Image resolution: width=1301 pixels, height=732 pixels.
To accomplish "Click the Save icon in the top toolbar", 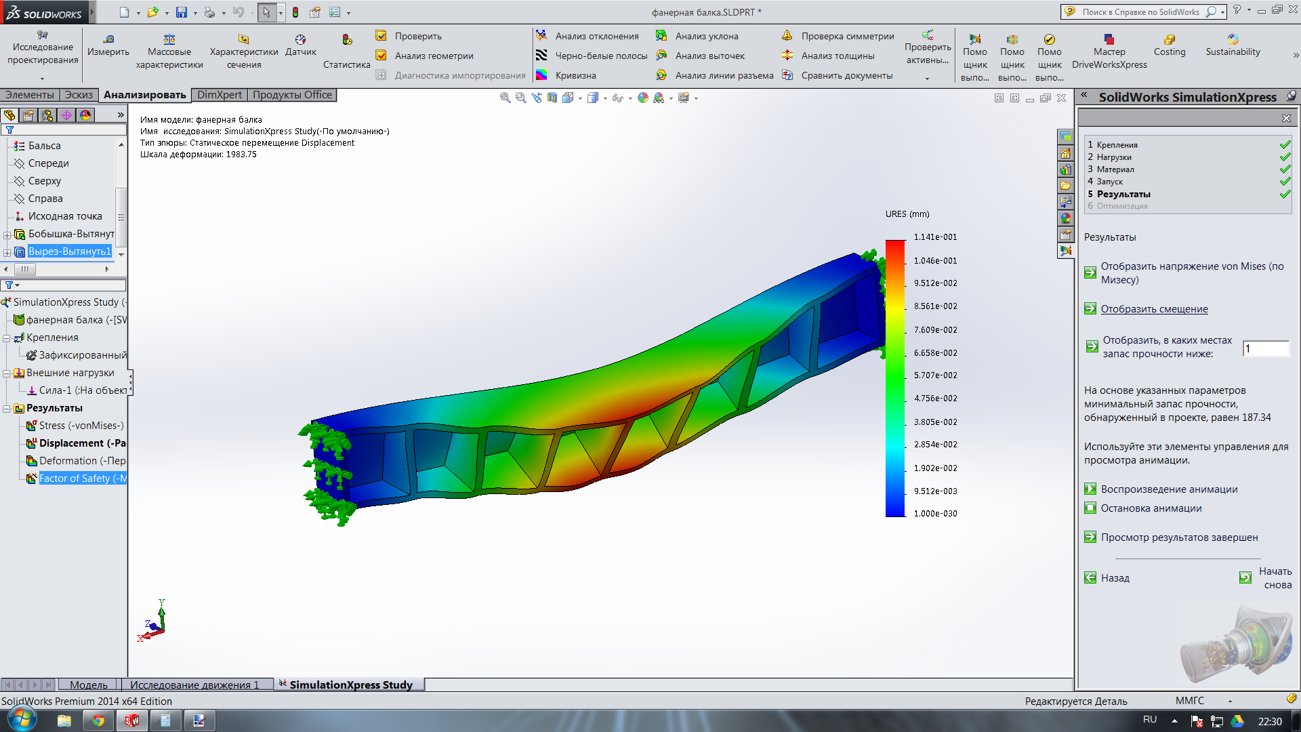I will 181,12.
